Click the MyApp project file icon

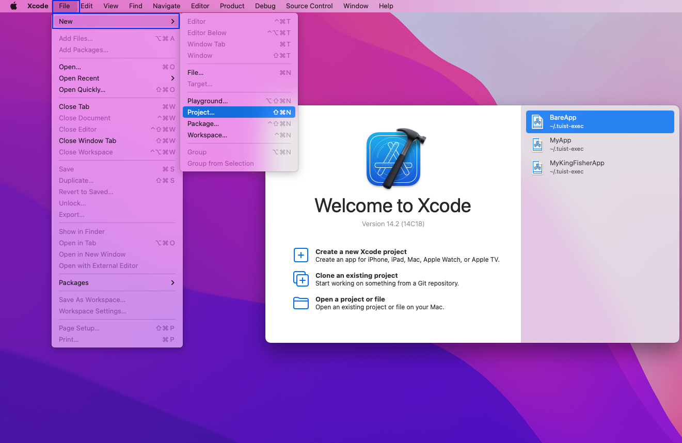click(537, 145)
